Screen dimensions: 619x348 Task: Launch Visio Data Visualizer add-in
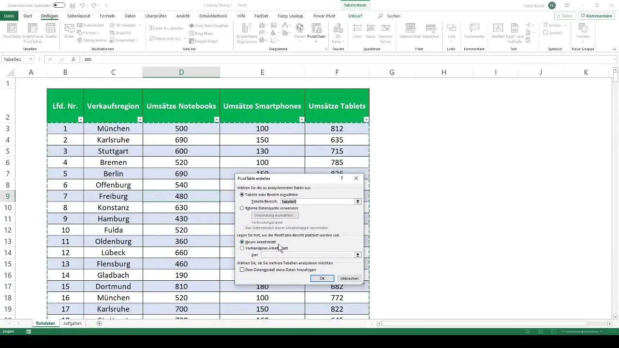pos(208,26)
